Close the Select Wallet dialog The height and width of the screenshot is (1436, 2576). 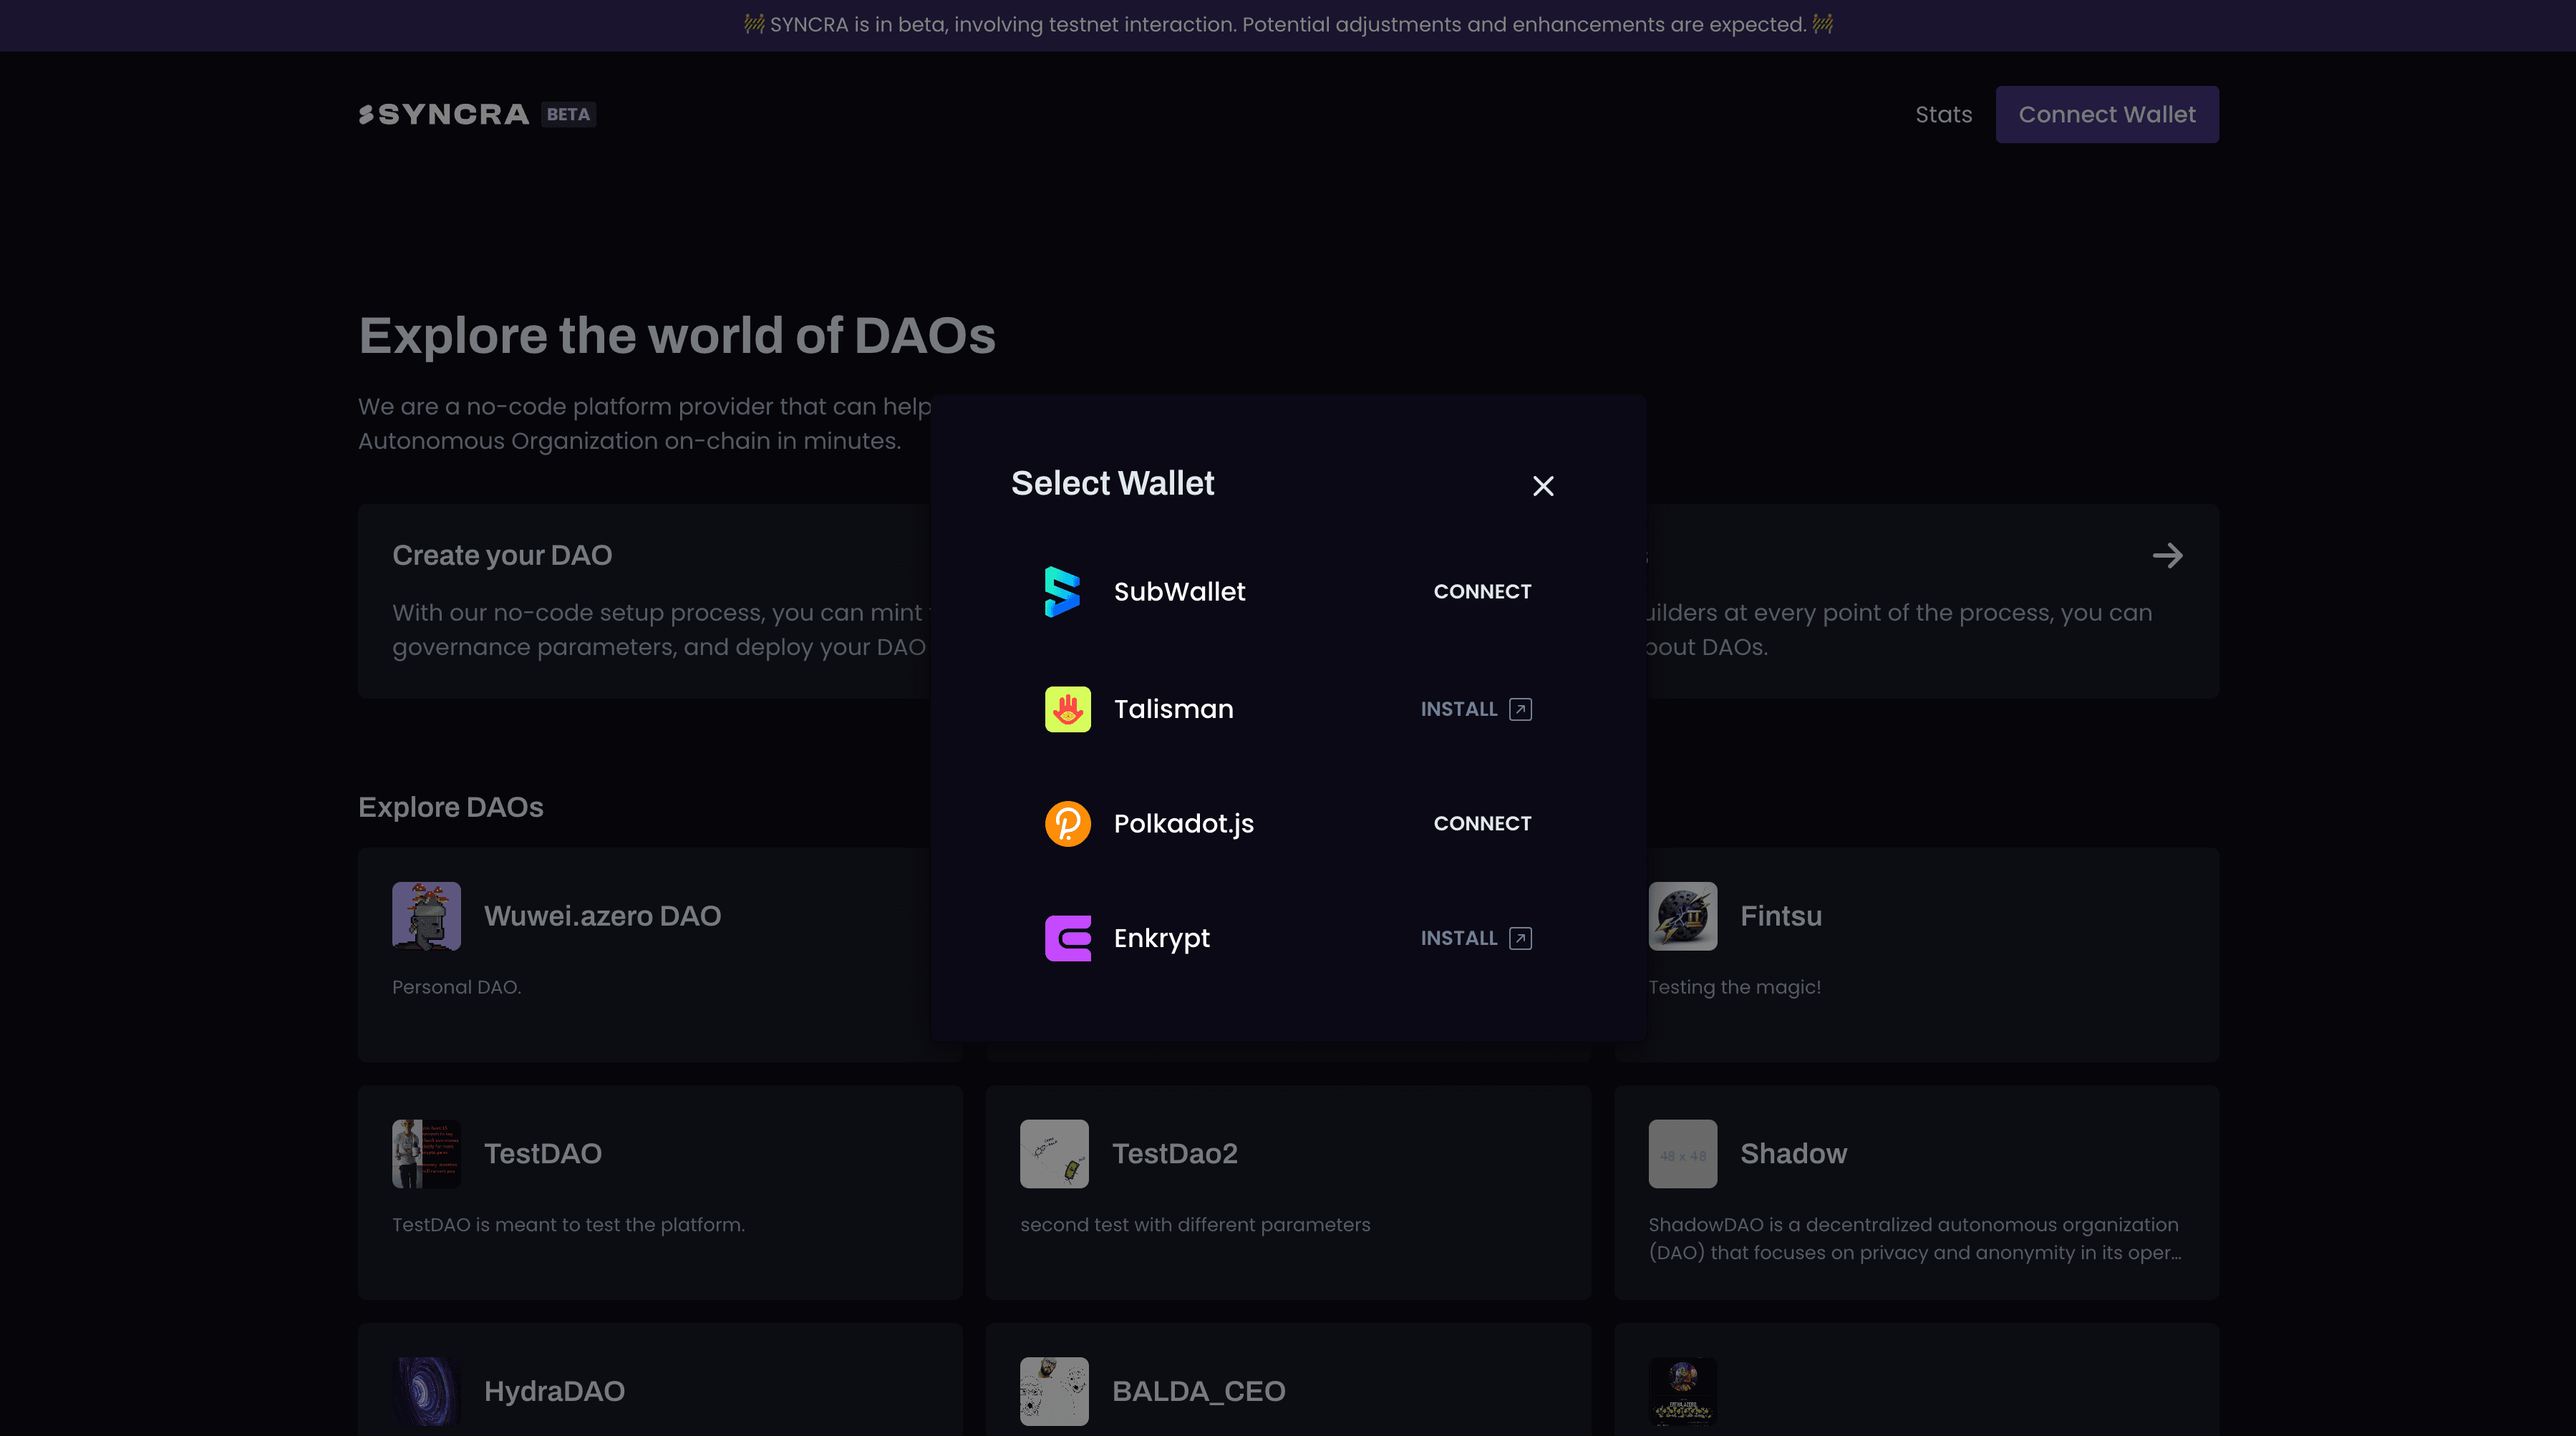coord(1543,486)
